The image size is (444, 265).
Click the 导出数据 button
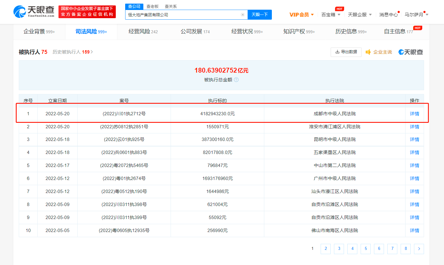pos(346,52)
